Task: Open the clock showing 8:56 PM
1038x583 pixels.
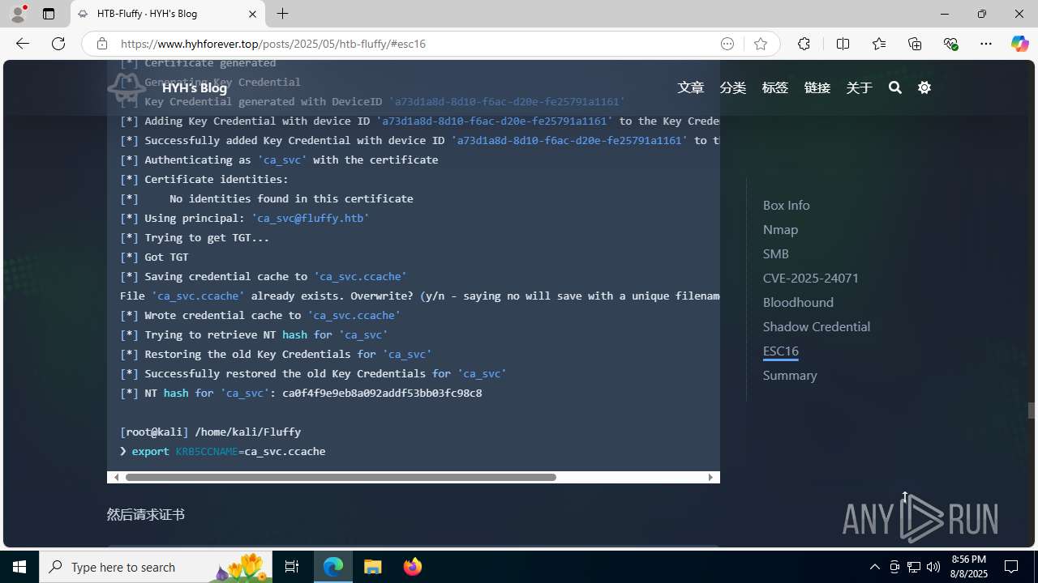Action: click(969, 567)
